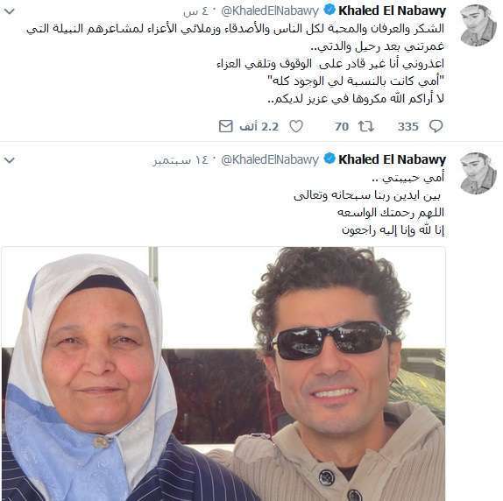Open the attached photo of mother and son

pyautogui.click(x=223, y=374)
